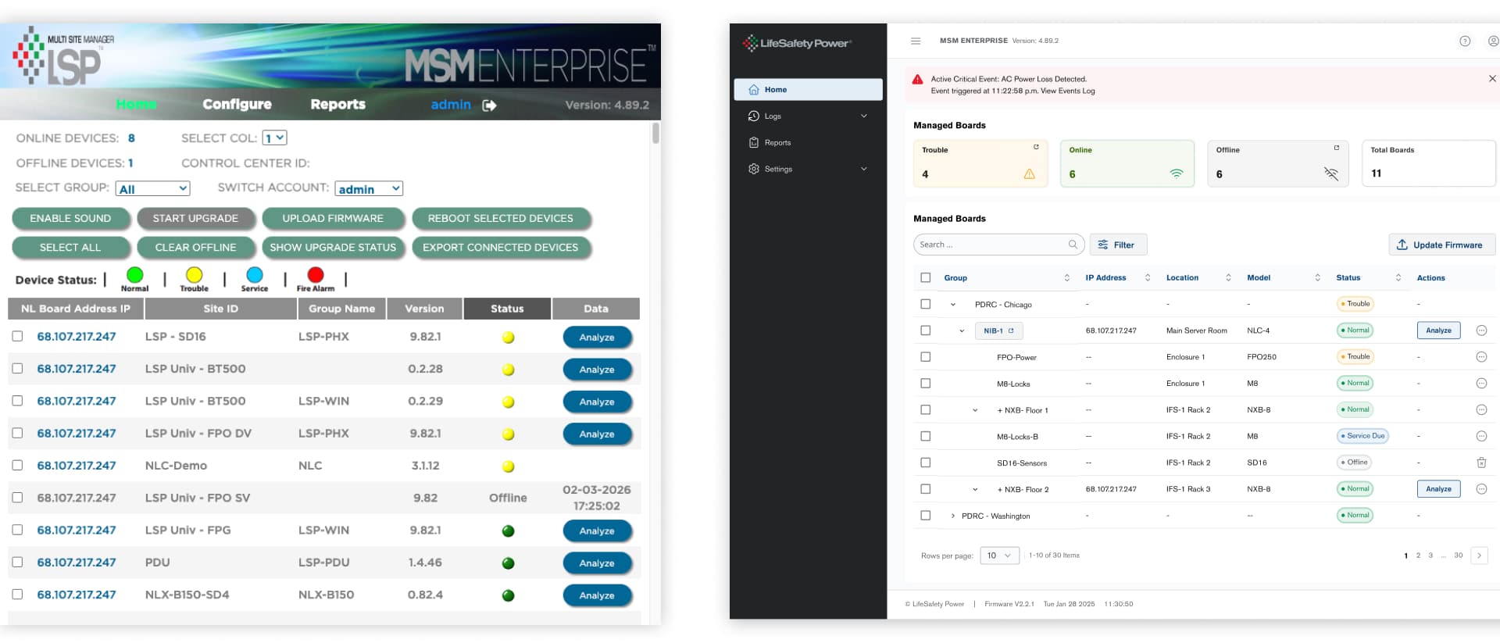
Task: Open the Reports menu in legacy MSM
Action: [337, 105]
